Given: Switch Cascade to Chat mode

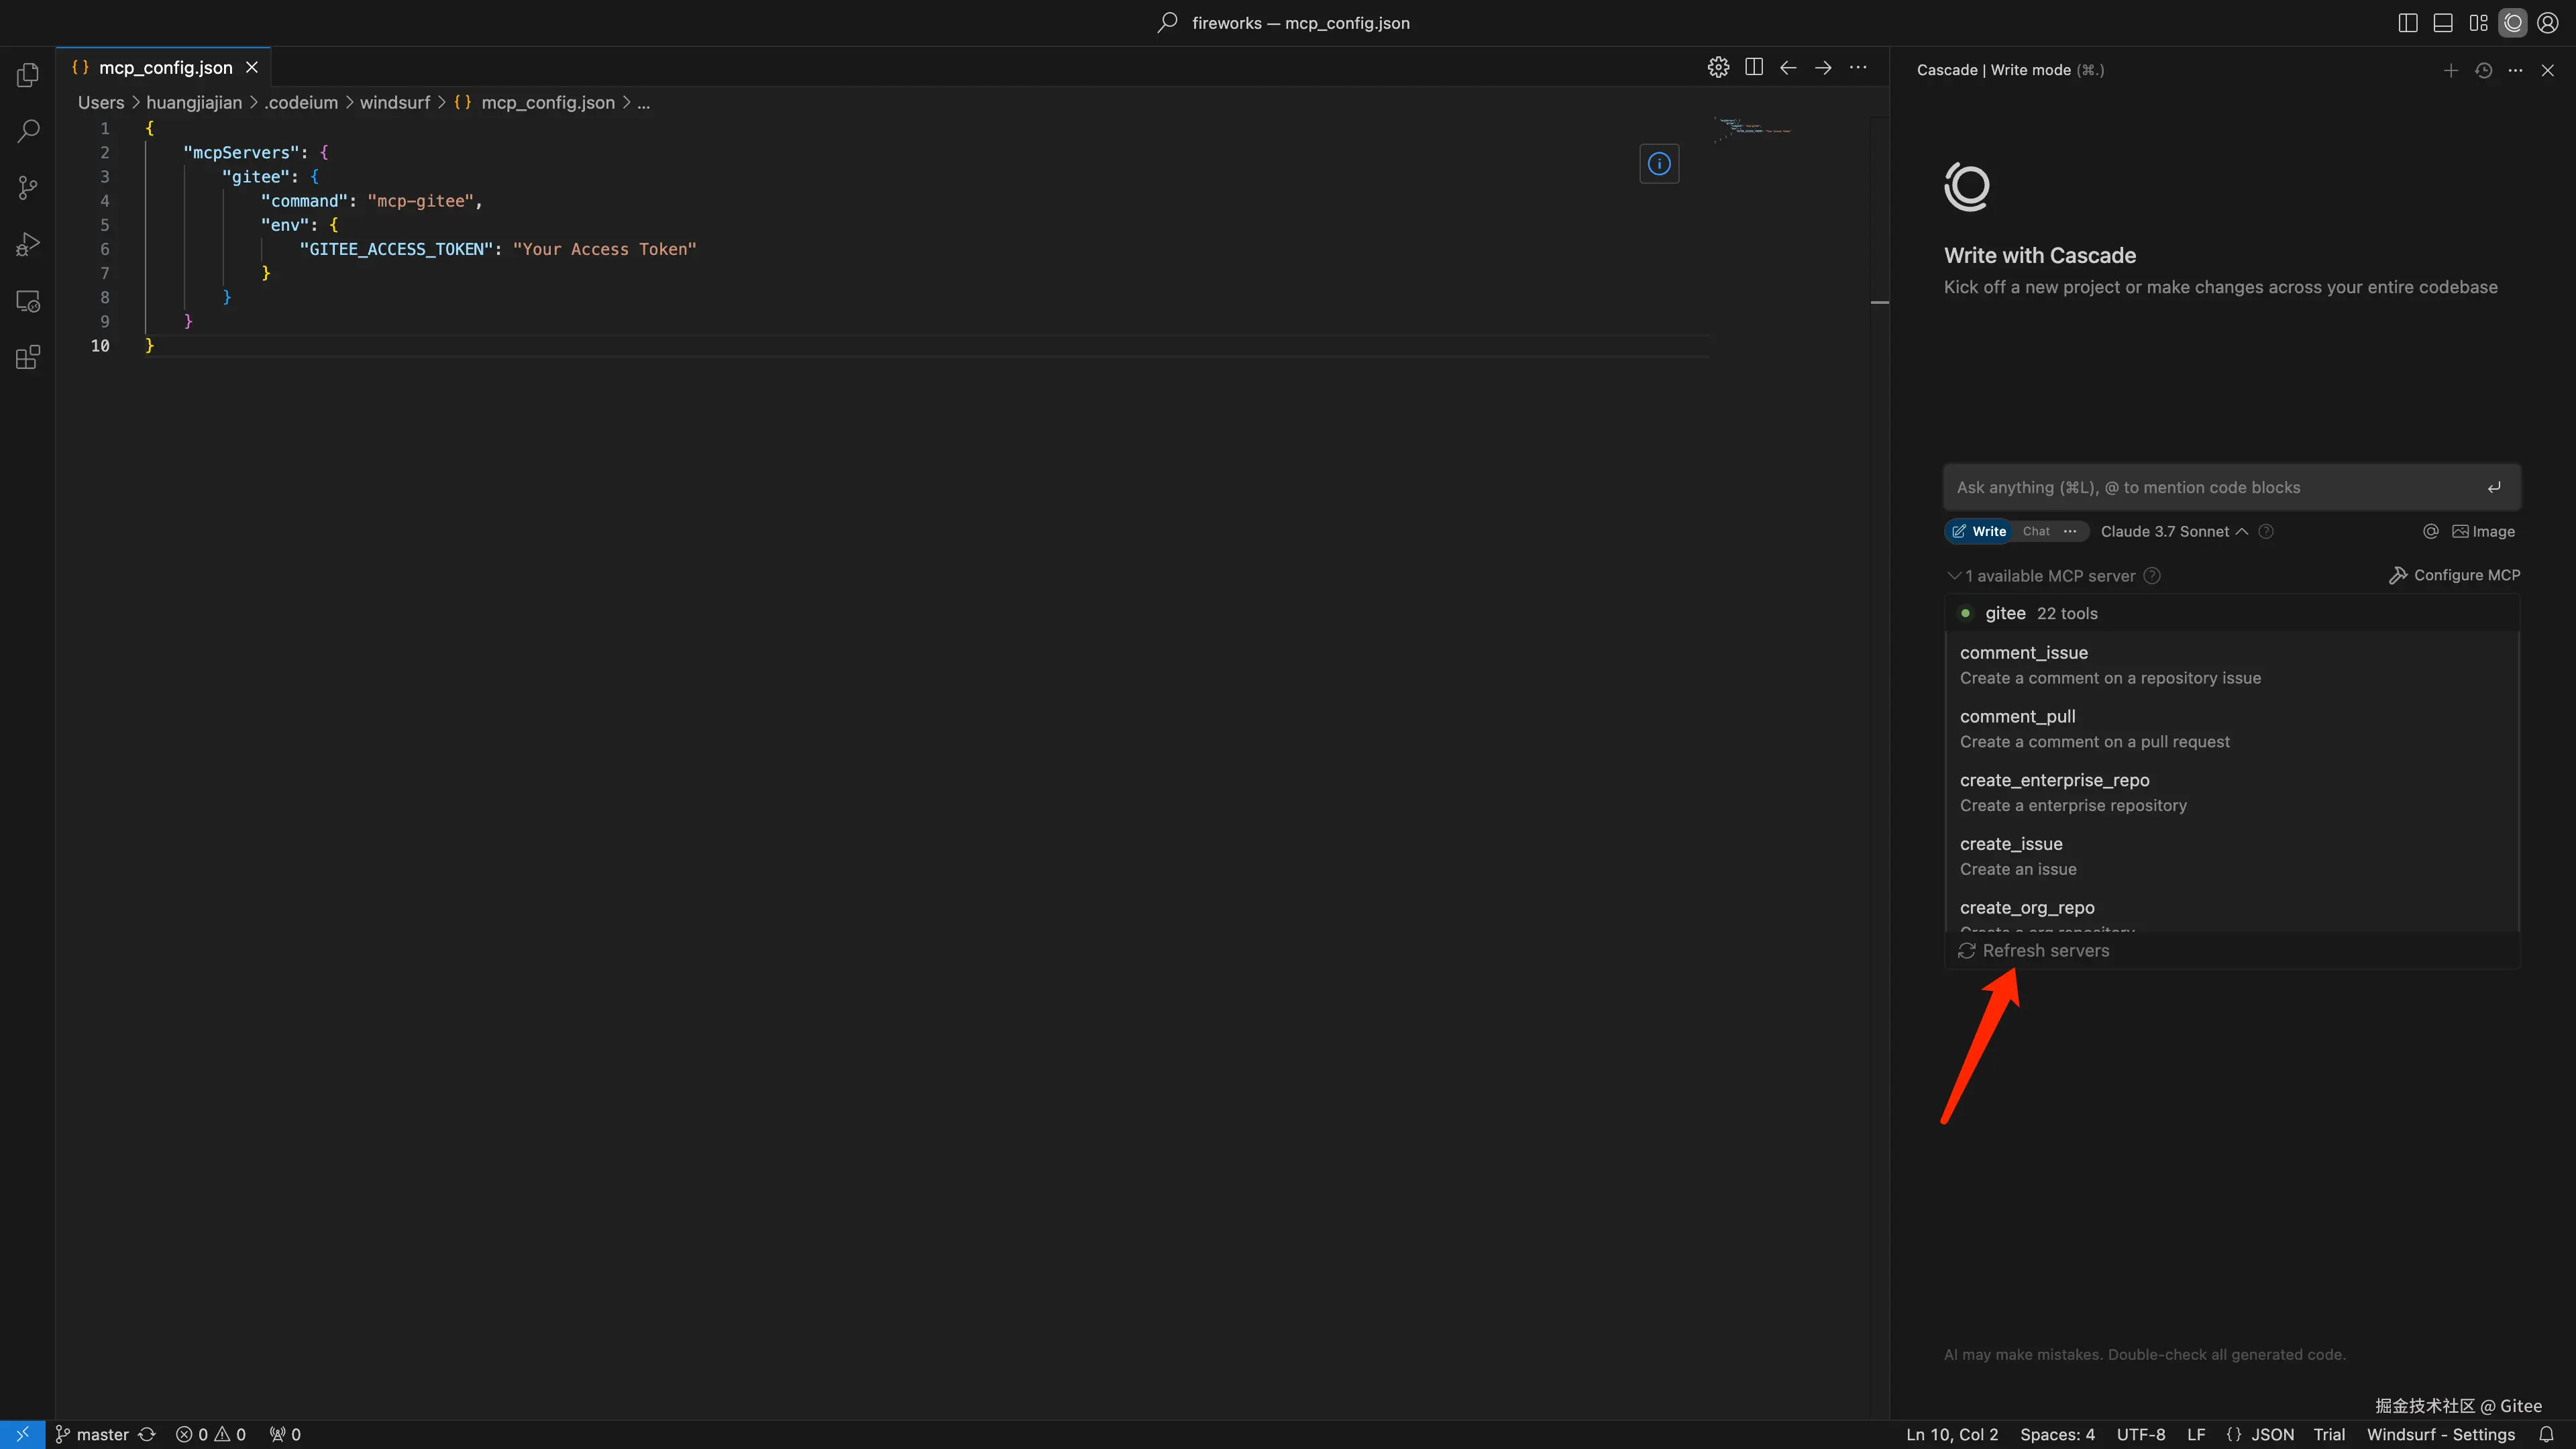Looking at the screenshot, I should 2035,531.
